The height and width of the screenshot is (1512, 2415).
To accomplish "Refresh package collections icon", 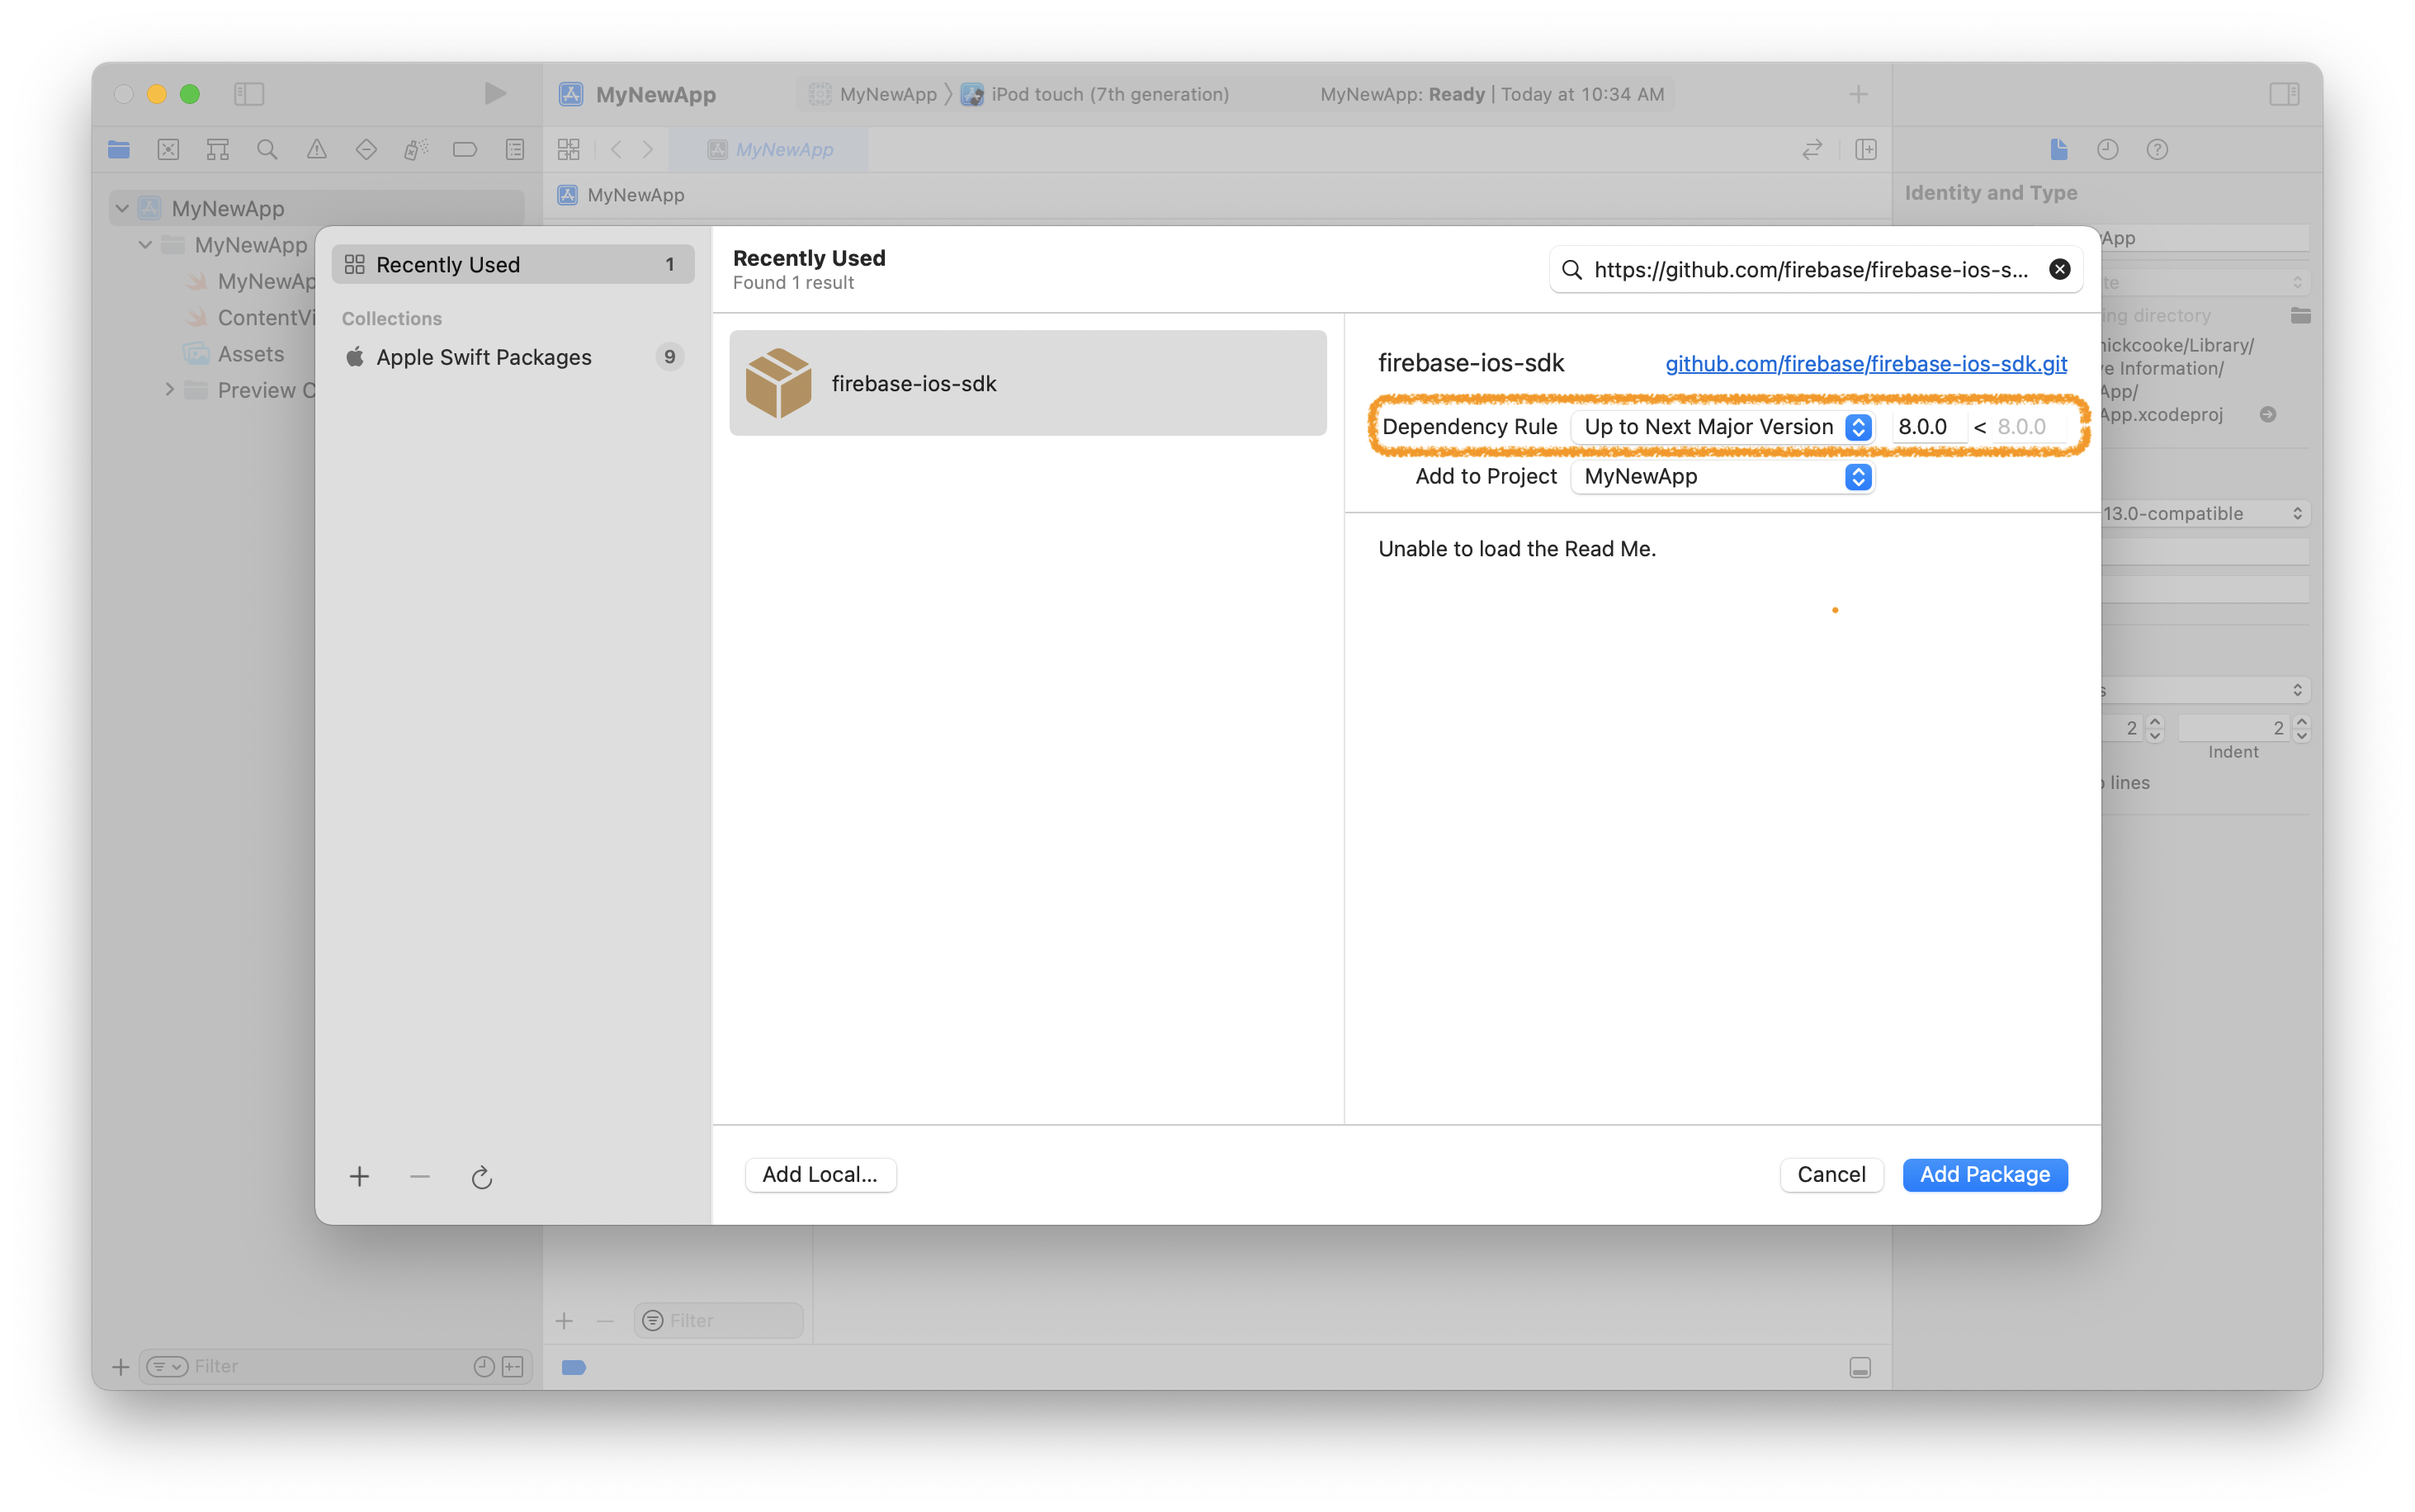I will pyautogui.click(x=482, y=1176).
